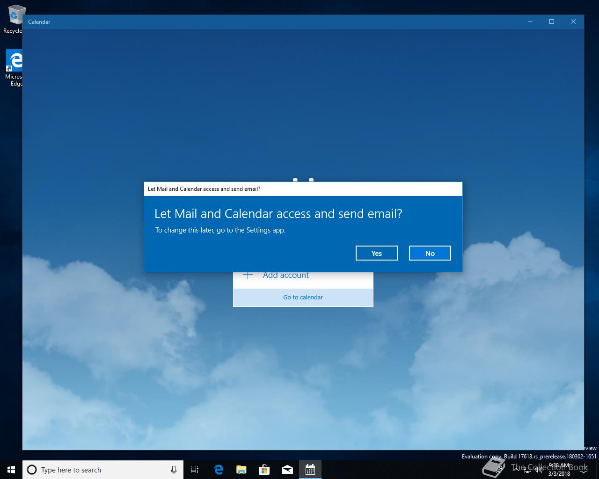Open Microsoft Store from taskbar

coord(264,470)
